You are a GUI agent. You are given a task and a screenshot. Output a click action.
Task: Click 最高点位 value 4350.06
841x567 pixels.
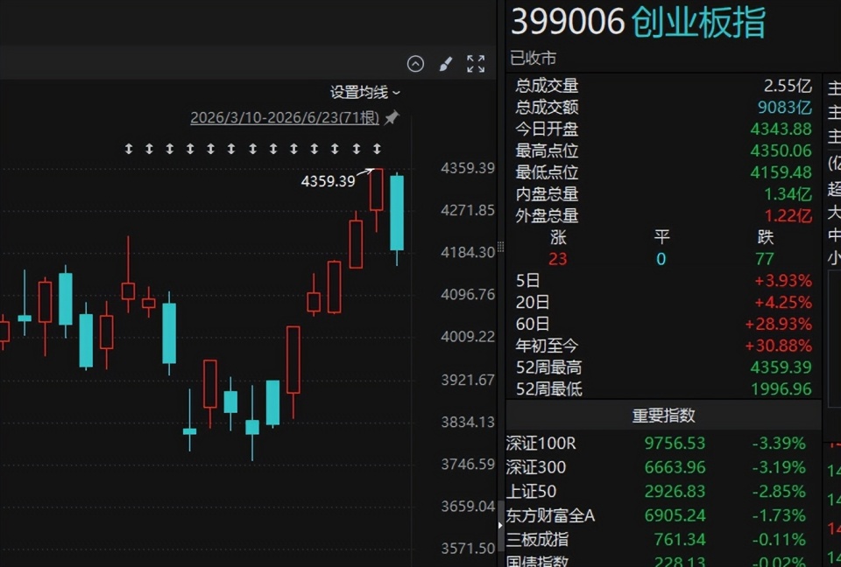pos(781,150)
